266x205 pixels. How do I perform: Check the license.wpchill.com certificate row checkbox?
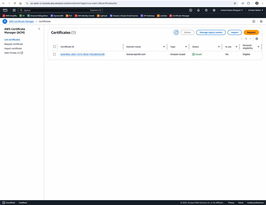[x=54, y=54]
